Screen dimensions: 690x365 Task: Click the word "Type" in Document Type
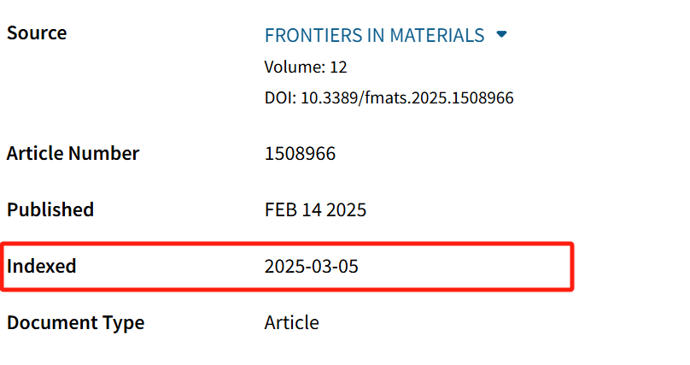coord(124,323)
